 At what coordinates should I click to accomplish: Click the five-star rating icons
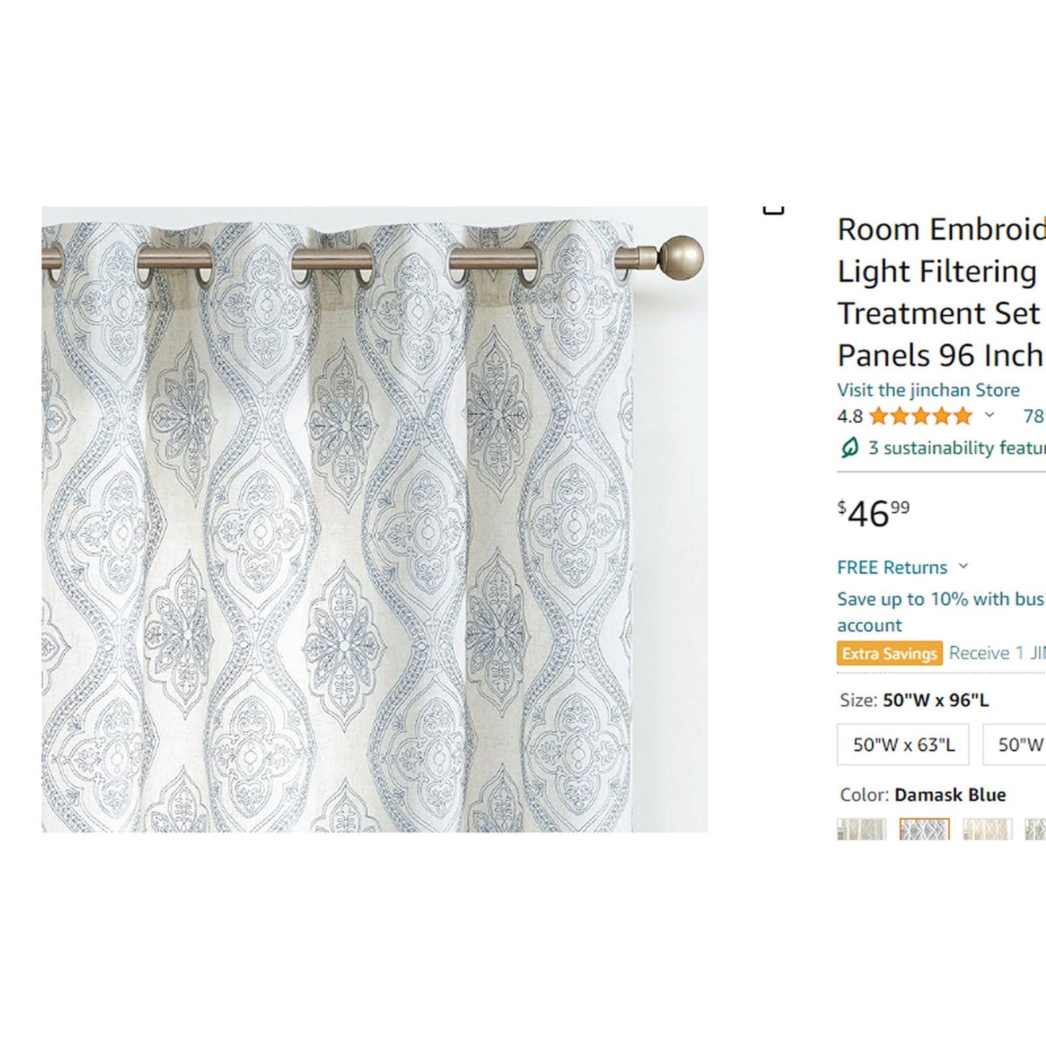point(920,416)
